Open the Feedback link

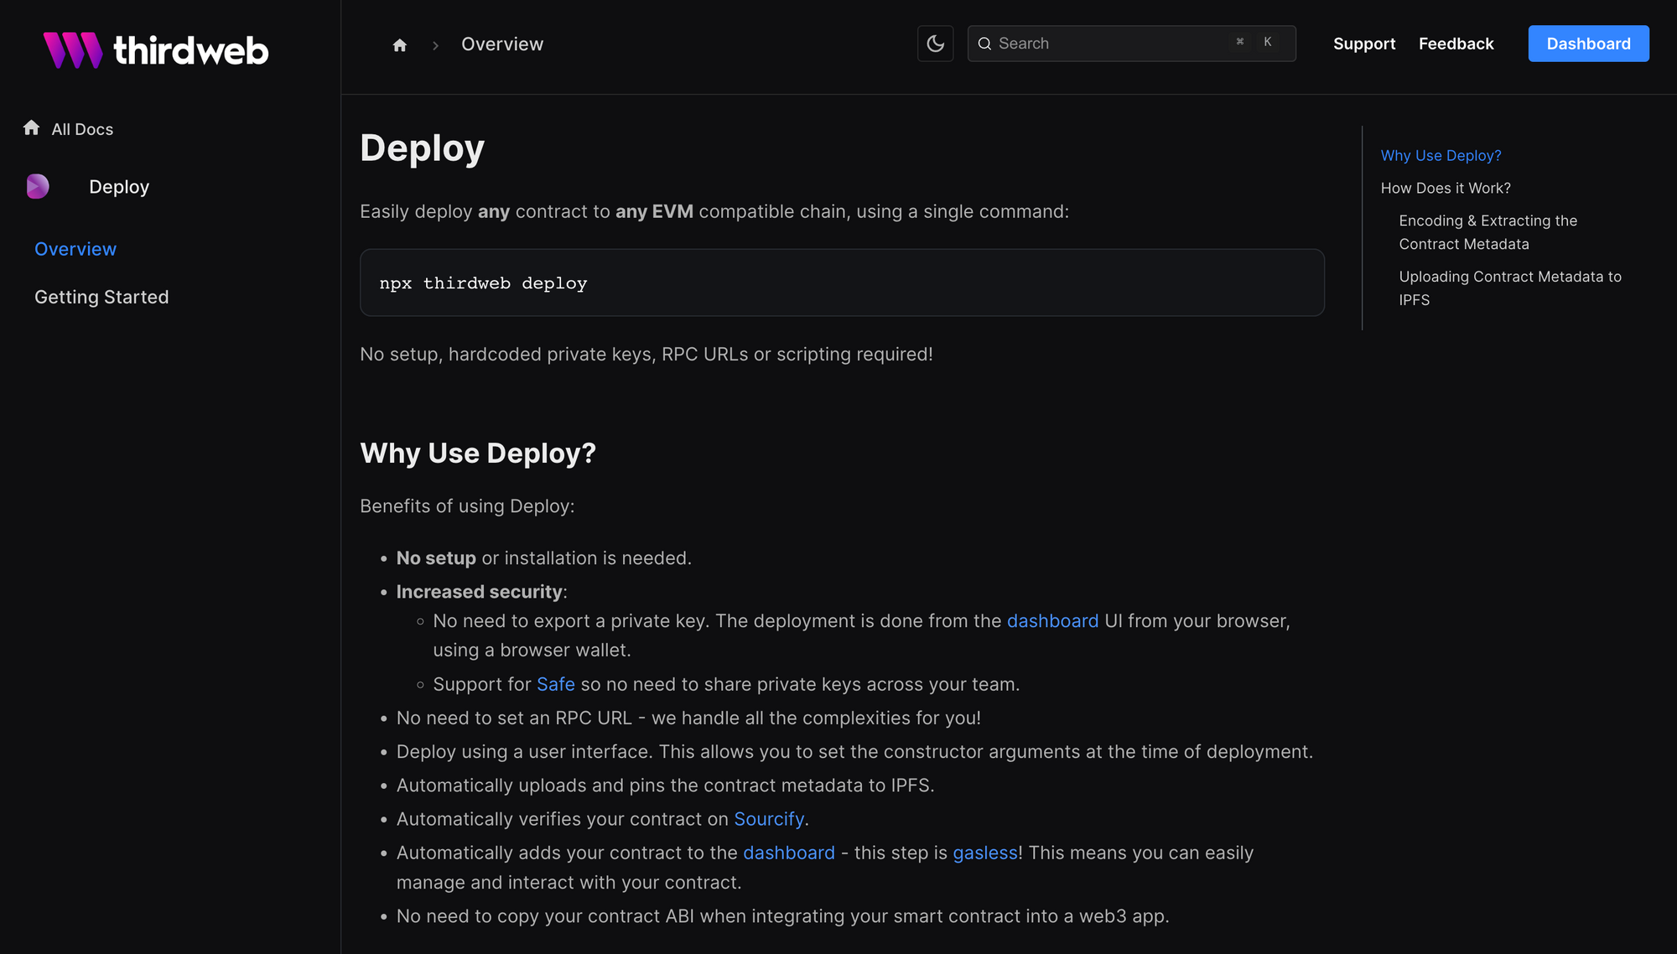pos(1456,44)
